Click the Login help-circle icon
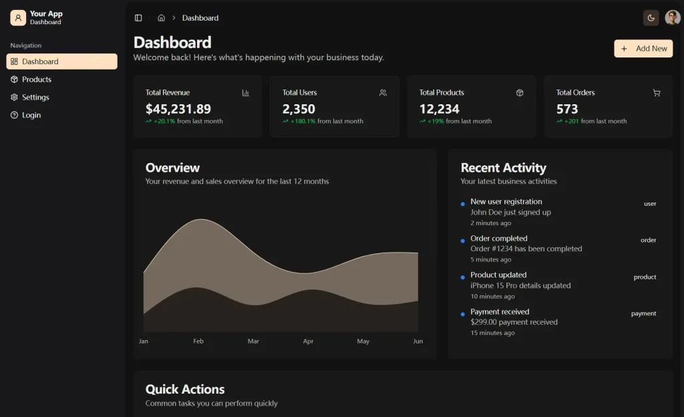 13,114
